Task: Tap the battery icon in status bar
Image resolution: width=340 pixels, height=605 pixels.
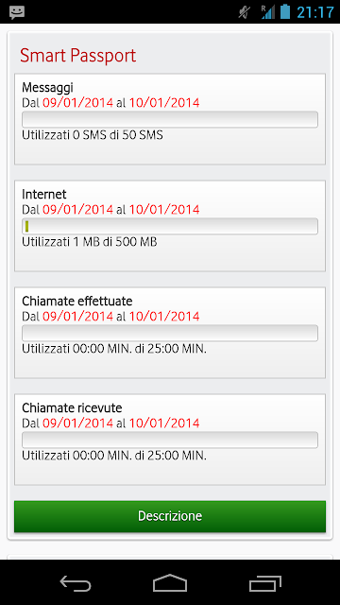Action: pos(285,11)
